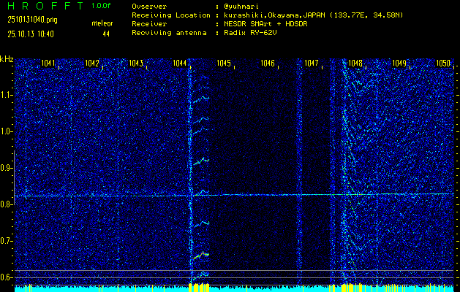
Task: Click the kHz axis unit label
Action: (7, 59)
